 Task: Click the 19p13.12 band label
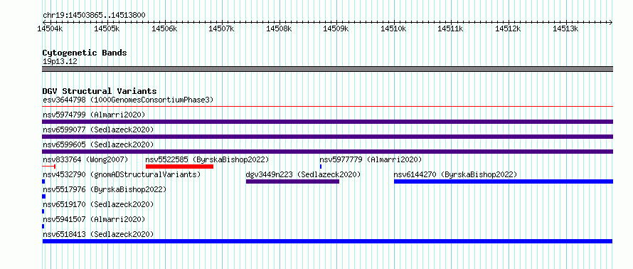pyautogui.click(x=60, y=62)
